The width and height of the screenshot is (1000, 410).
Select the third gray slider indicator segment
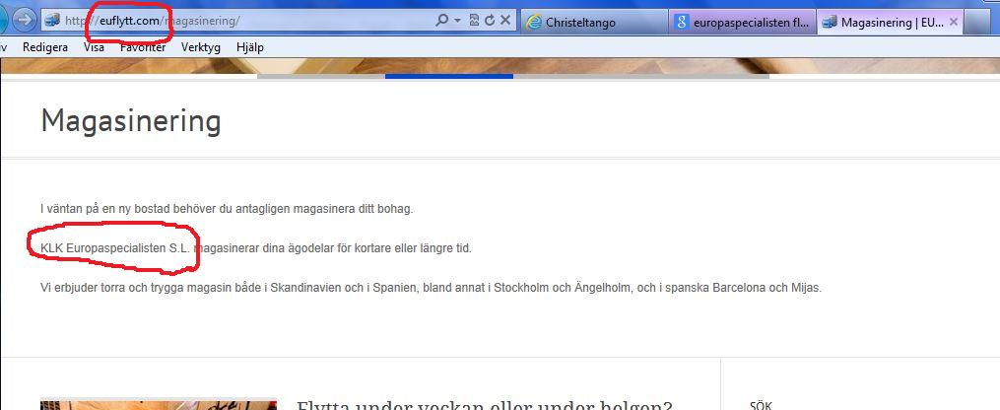click(x=641, y=77)
